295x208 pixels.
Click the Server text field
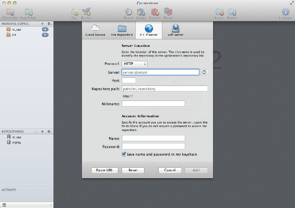pyautogui.click(x=160, y=72)
